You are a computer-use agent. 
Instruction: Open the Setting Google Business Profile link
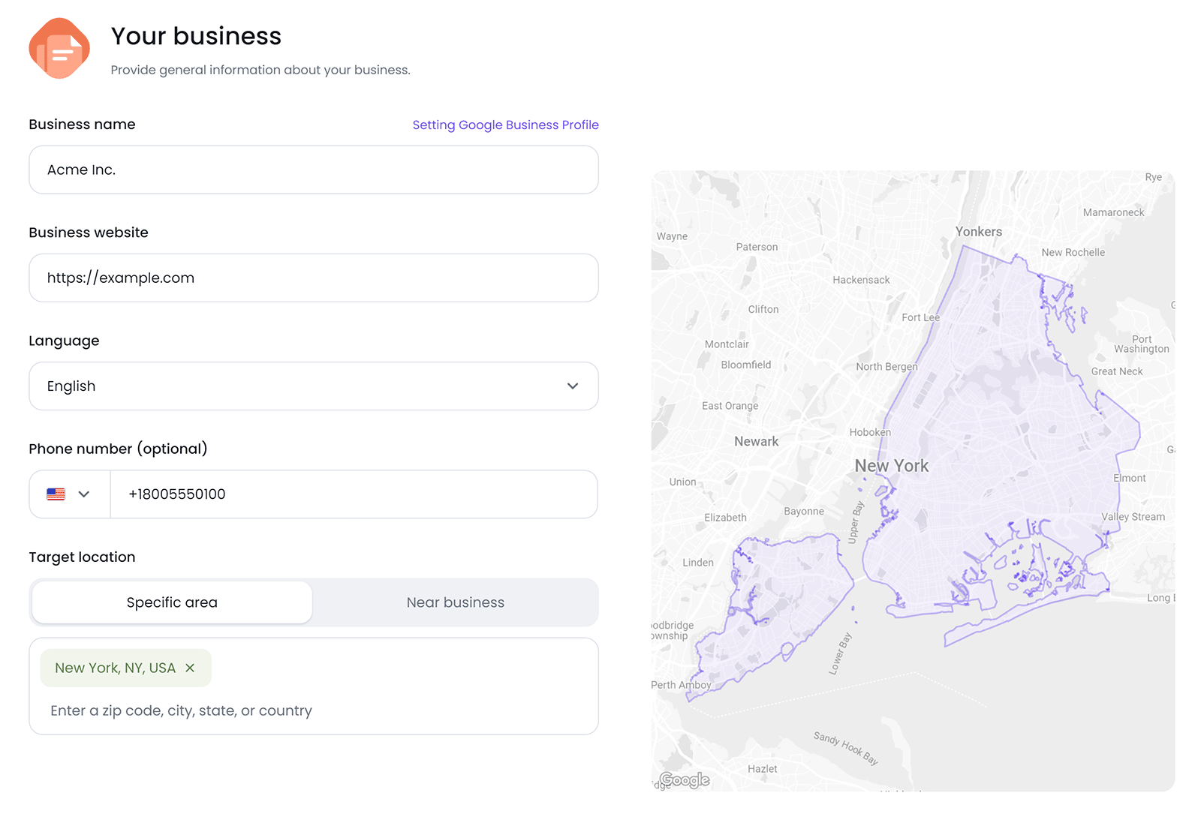(505, 125)
